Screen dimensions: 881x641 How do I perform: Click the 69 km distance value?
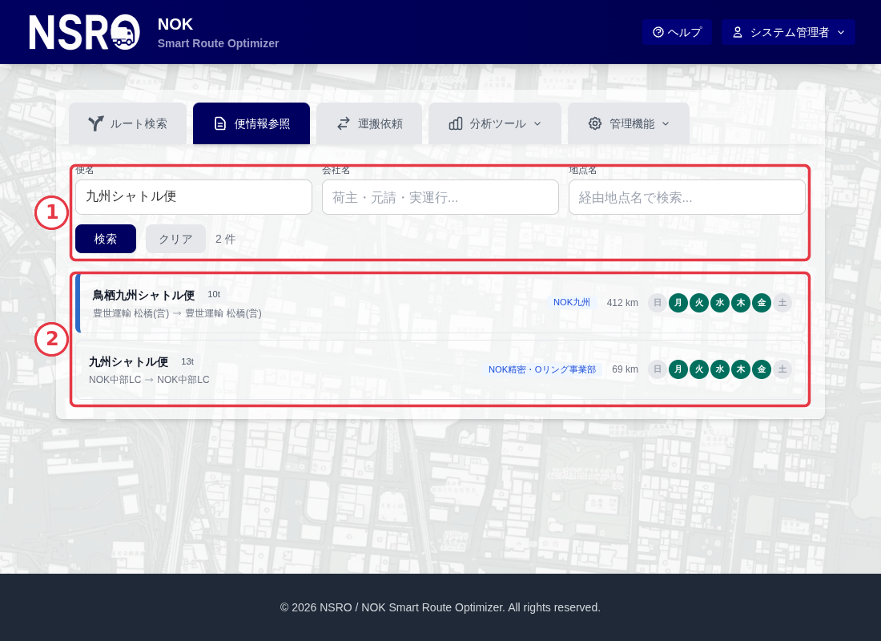625,369
